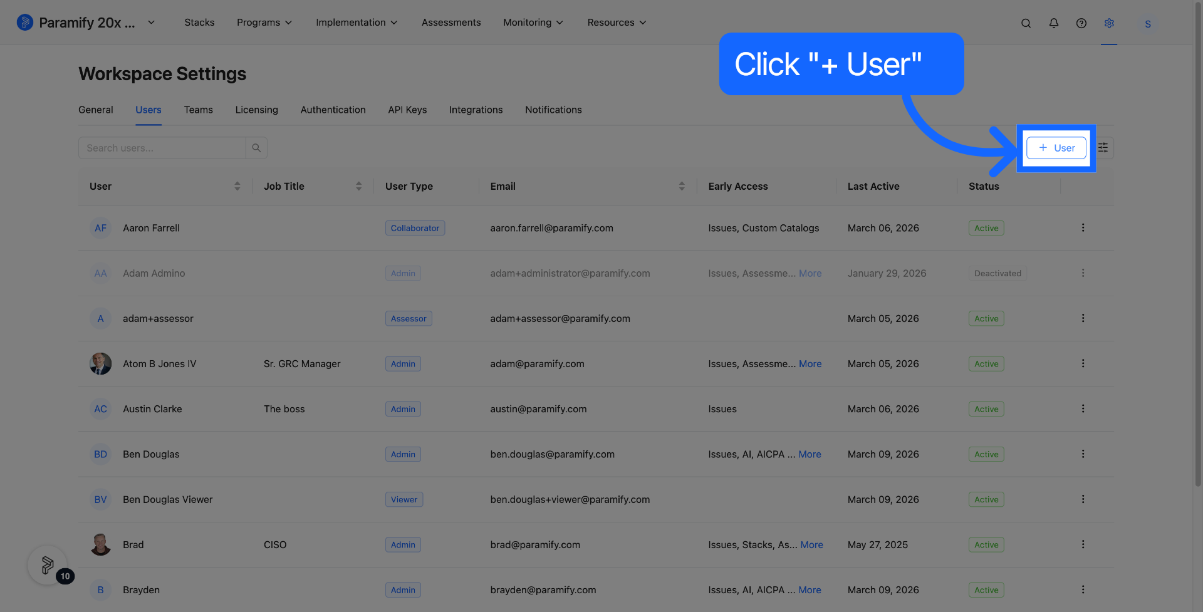
Task: Open the floating Paramify assistant widget
Action: tap(48, 565)
